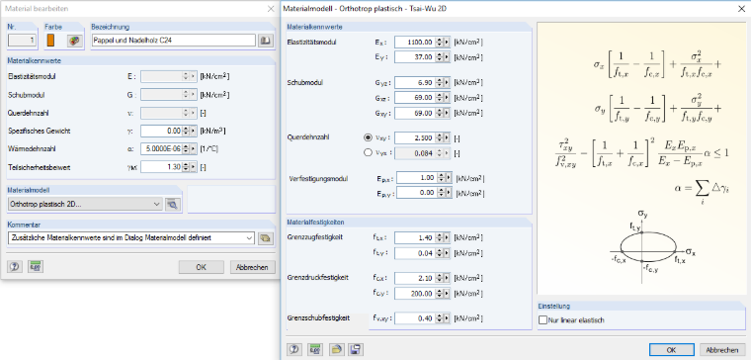The image size is (751, 360).
Task: Click the Ey elasticity modulus field
Action: tap(415, 57)
